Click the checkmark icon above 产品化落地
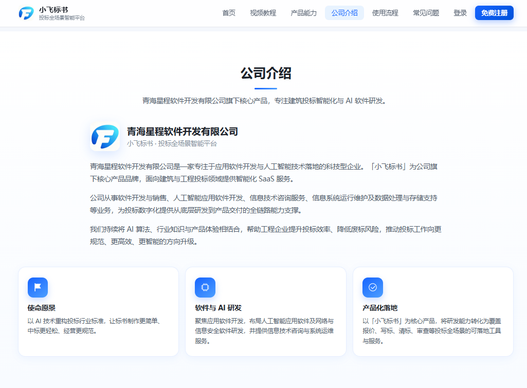 [x=373, y=288]
